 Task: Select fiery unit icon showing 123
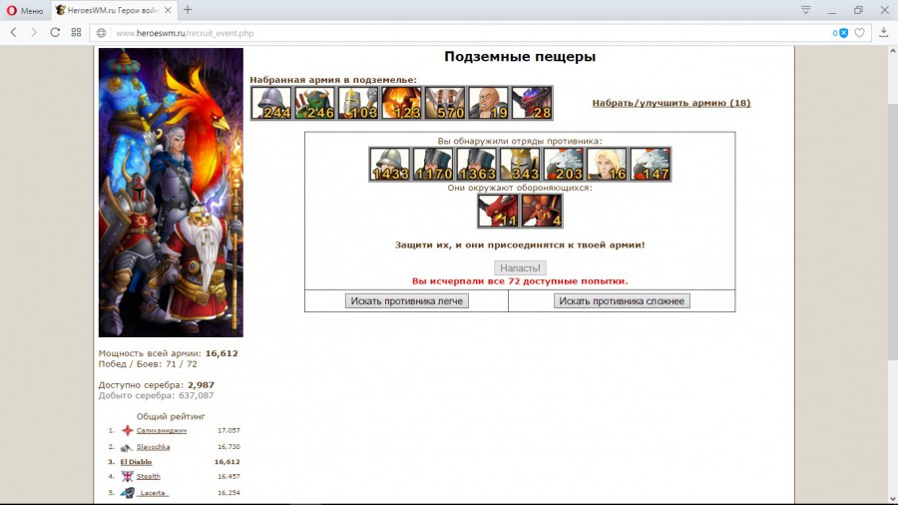[401, 103]
